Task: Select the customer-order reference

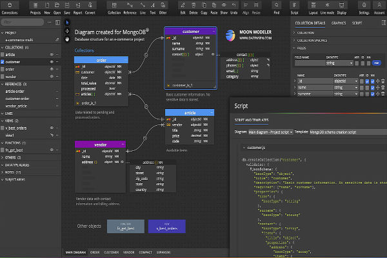Action: pyautogui.click(x=17, y=99)
